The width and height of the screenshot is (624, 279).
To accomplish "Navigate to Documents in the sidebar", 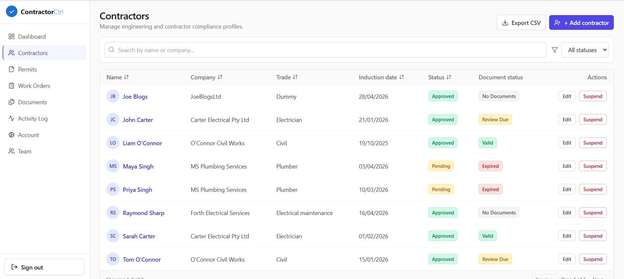I will point(44,102).
